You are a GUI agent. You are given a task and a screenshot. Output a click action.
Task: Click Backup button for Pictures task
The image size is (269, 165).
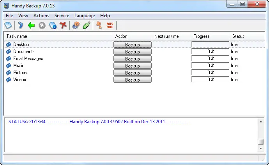click(133, 73)
